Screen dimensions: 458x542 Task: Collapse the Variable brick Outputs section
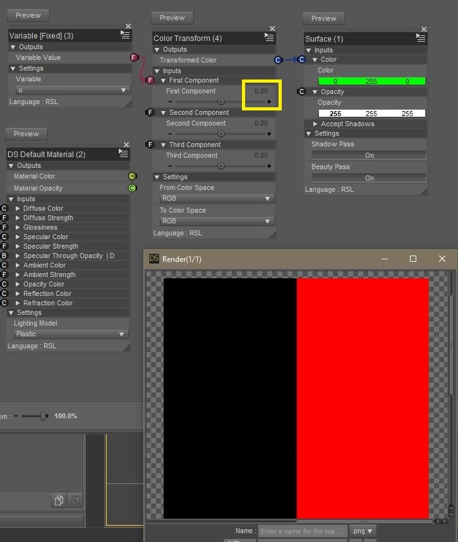pos(13,47)
